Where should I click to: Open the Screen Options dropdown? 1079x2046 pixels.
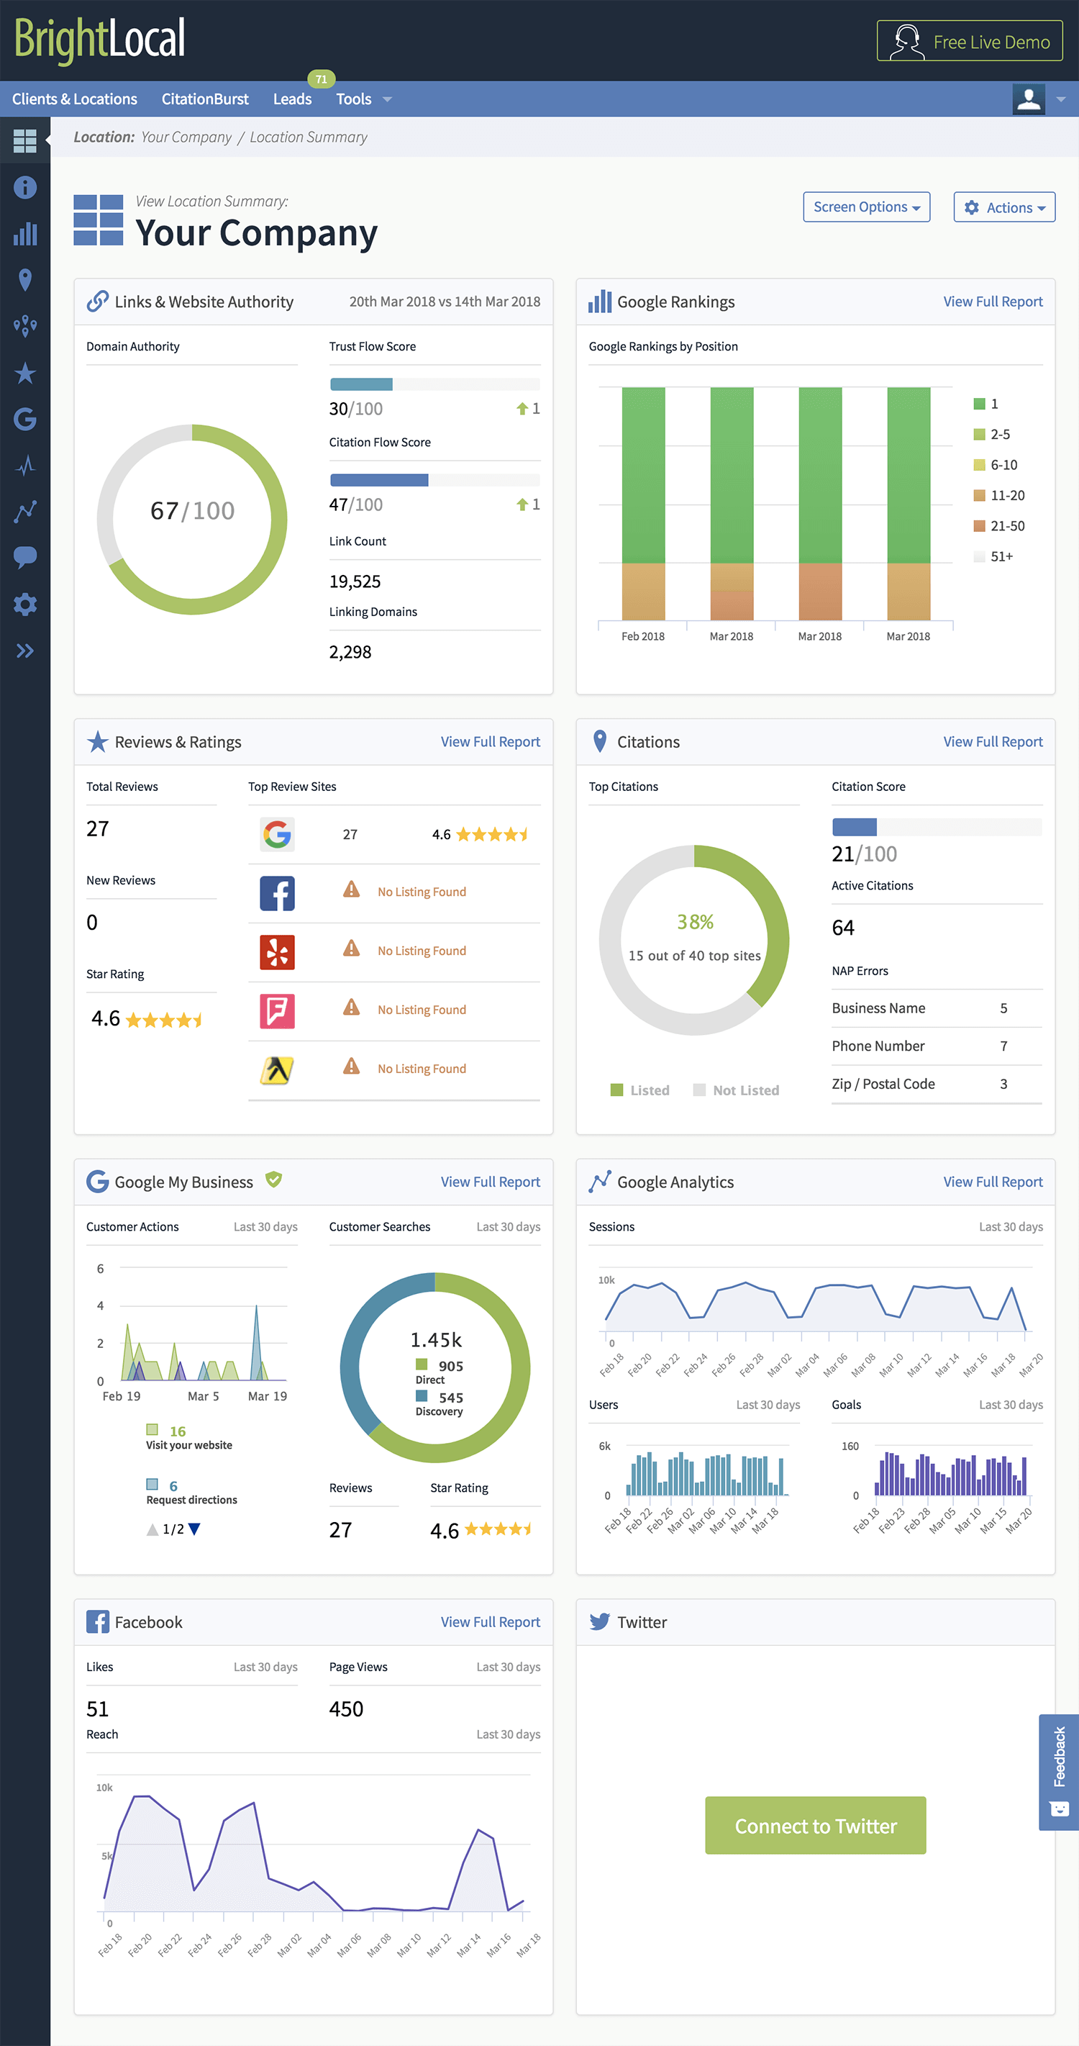[866, 207]
